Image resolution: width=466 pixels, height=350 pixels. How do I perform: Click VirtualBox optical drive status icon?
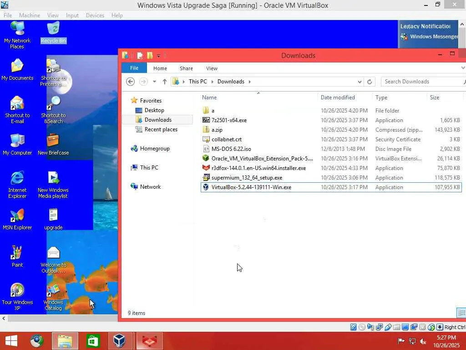point(362,327)
